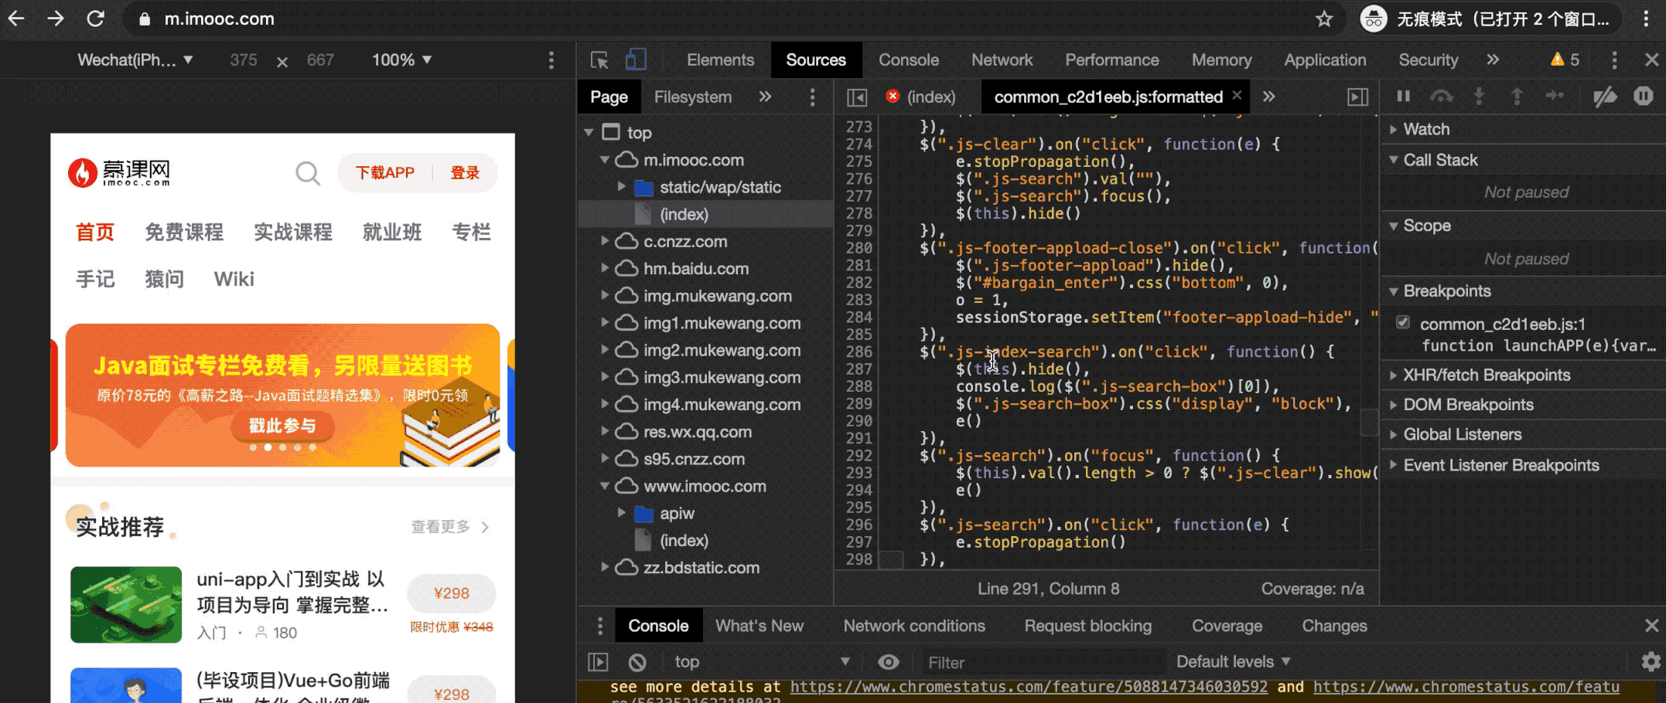The height and width of the screenshot is (703, 1666).
Task: Click the warnings count triangle icon
Action: pos(1557,59)
